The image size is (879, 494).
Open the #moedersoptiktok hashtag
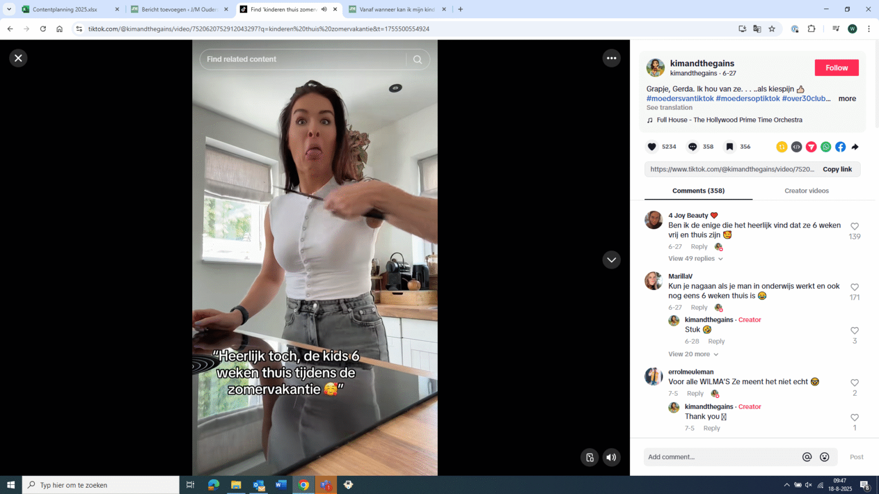[748, 99]
